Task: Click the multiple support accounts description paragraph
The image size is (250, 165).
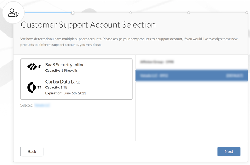Action: coord(128,42)
